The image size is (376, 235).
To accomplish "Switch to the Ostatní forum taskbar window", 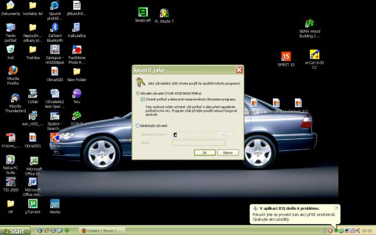I will pyautogui.click(x=102, y=231).
